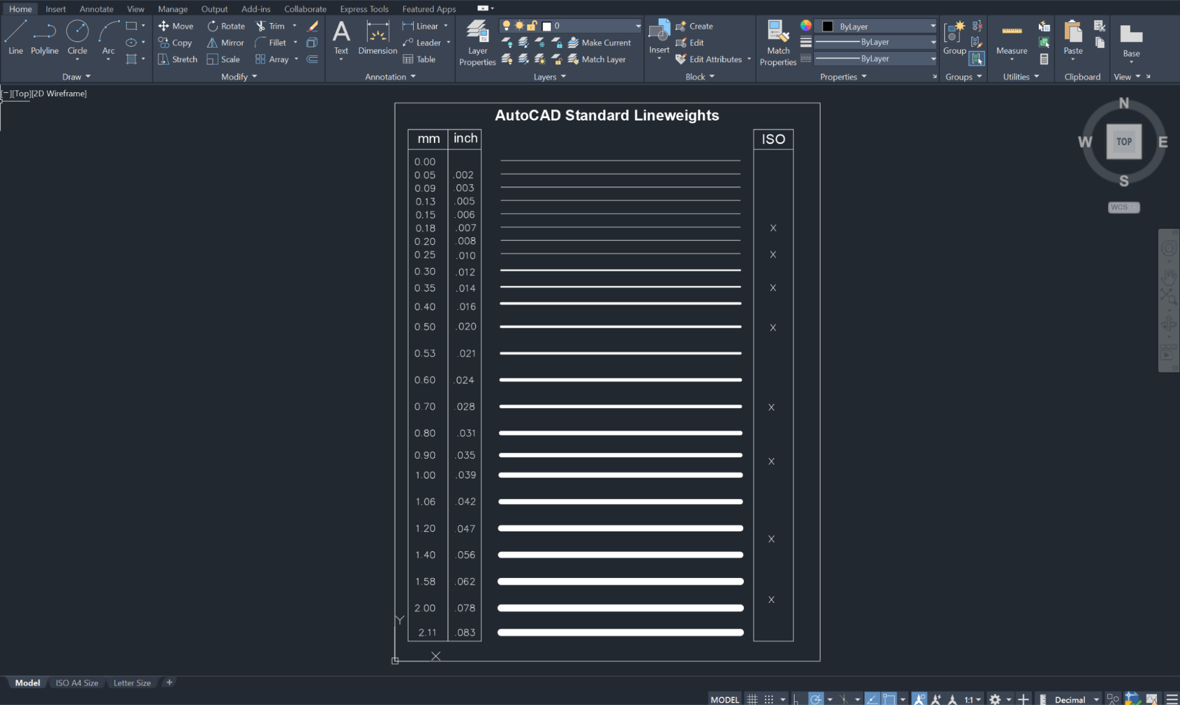The image size is (1180, 705).
Task: Switch to Letter Size layout tab
Action: point(132,683)
